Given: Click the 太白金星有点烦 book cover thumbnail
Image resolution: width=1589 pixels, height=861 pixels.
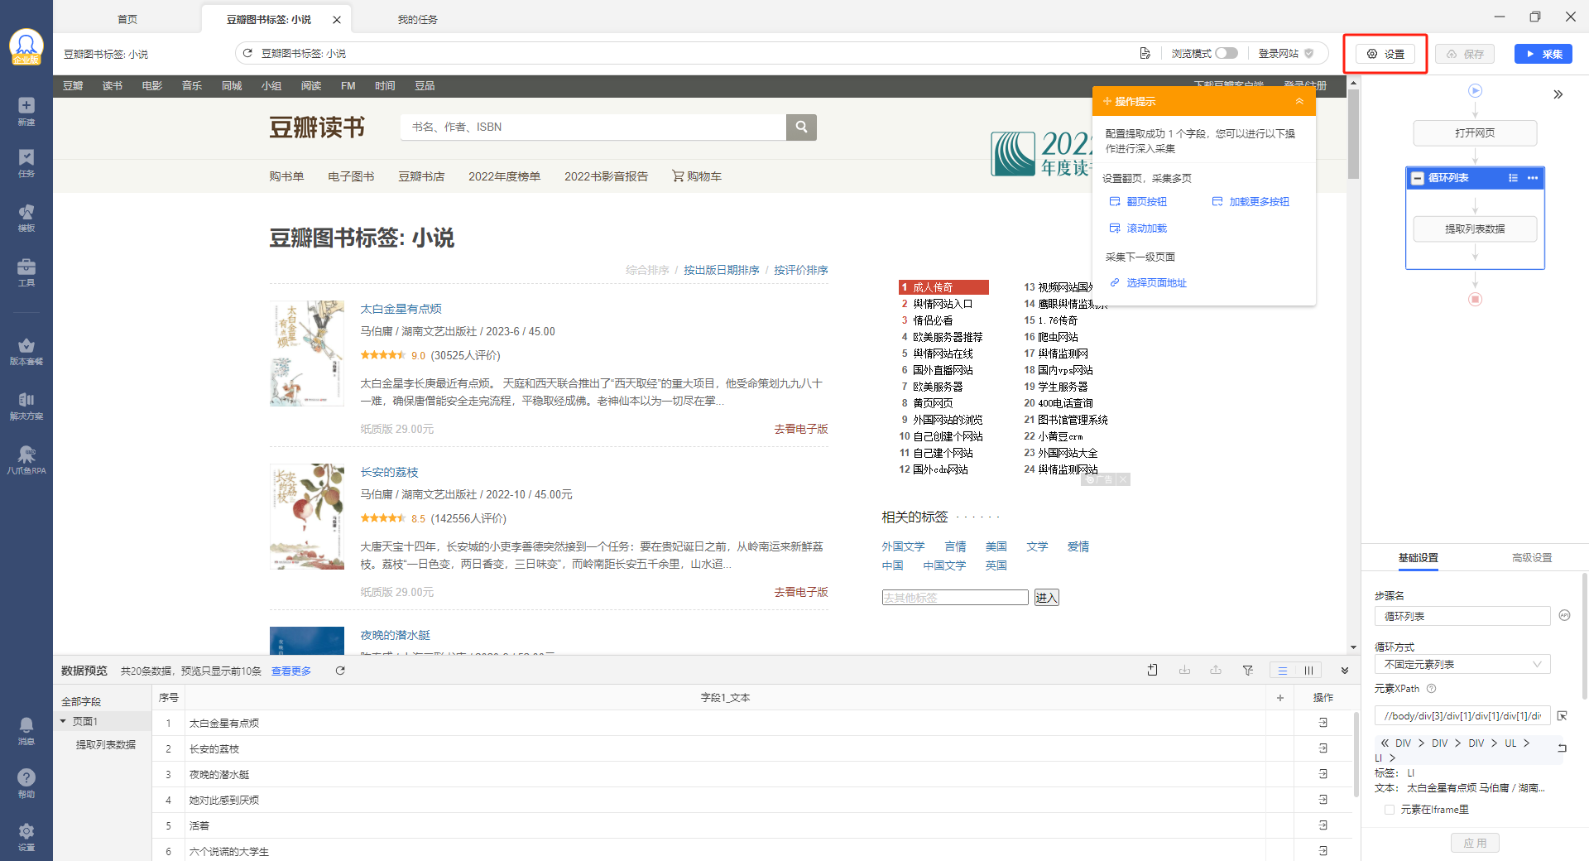Looking at the screenshot, I should [307, 354].
